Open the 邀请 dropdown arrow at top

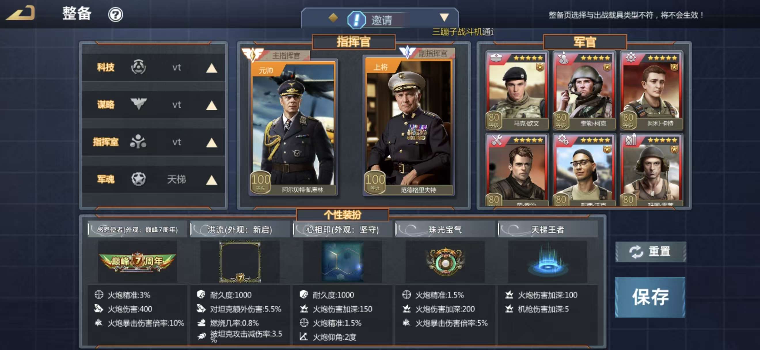coord(444,17)
